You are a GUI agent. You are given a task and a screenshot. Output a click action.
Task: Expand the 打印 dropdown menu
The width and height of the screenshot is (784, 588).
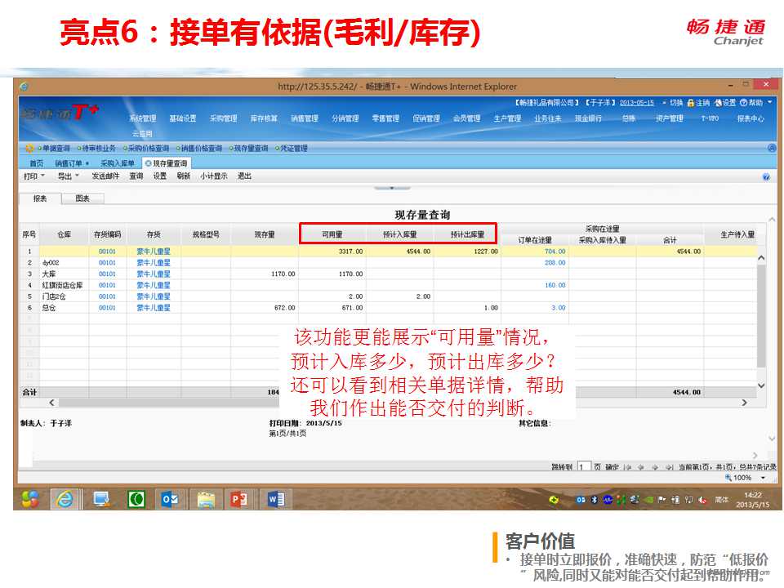click(33, 176)
